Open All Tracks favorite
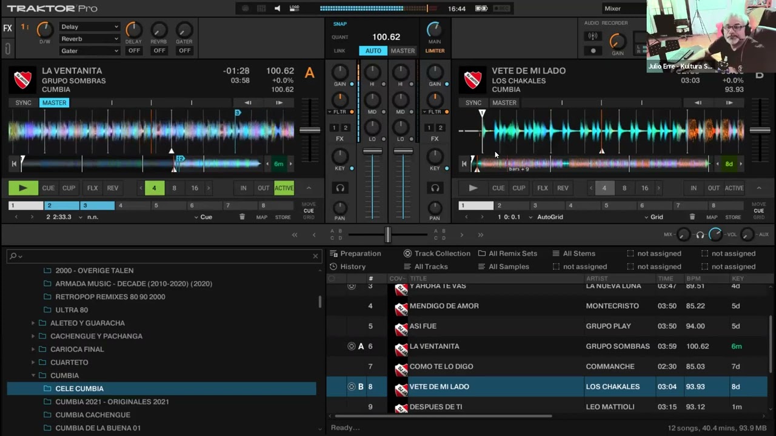This screenshot has width=776, height=436. click(x=426, y=266)
